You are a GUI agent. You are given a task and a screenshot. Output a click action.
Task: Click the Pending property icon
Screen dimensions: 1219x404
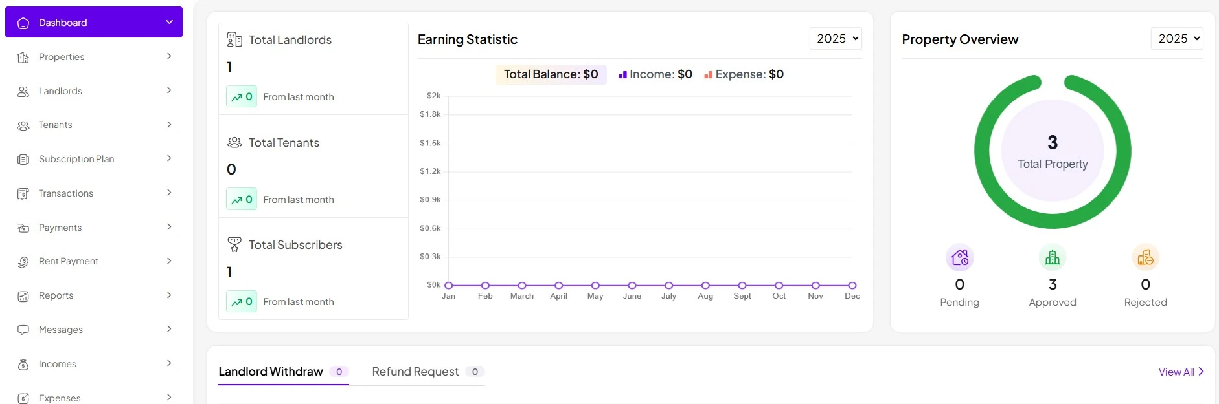coord(959,258)
